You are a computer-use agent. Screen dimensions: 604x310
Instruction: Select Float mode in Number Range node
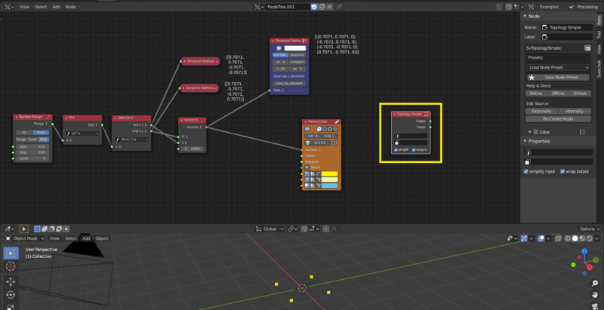click(41, 132)
